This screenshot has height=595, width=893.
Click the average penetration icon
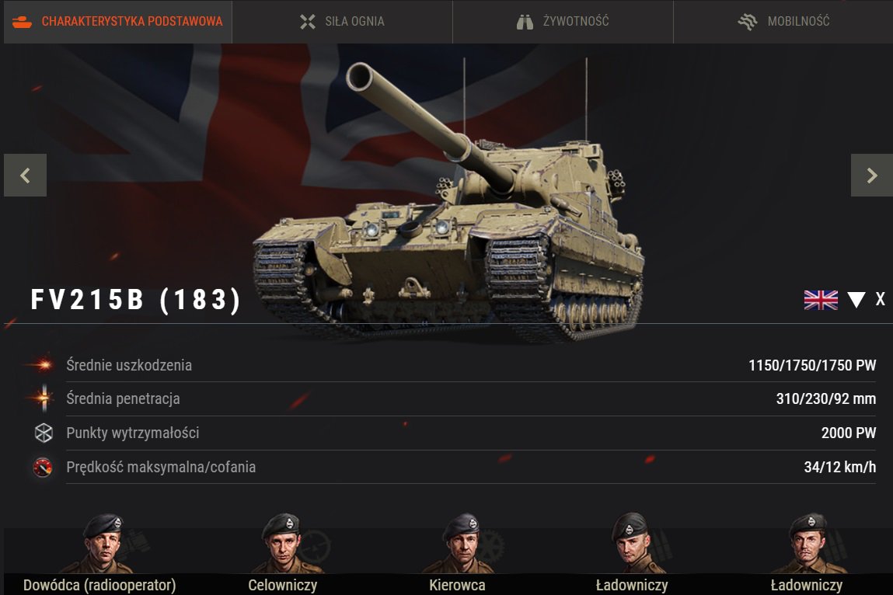pyautogui.click(x=44, y=398)
